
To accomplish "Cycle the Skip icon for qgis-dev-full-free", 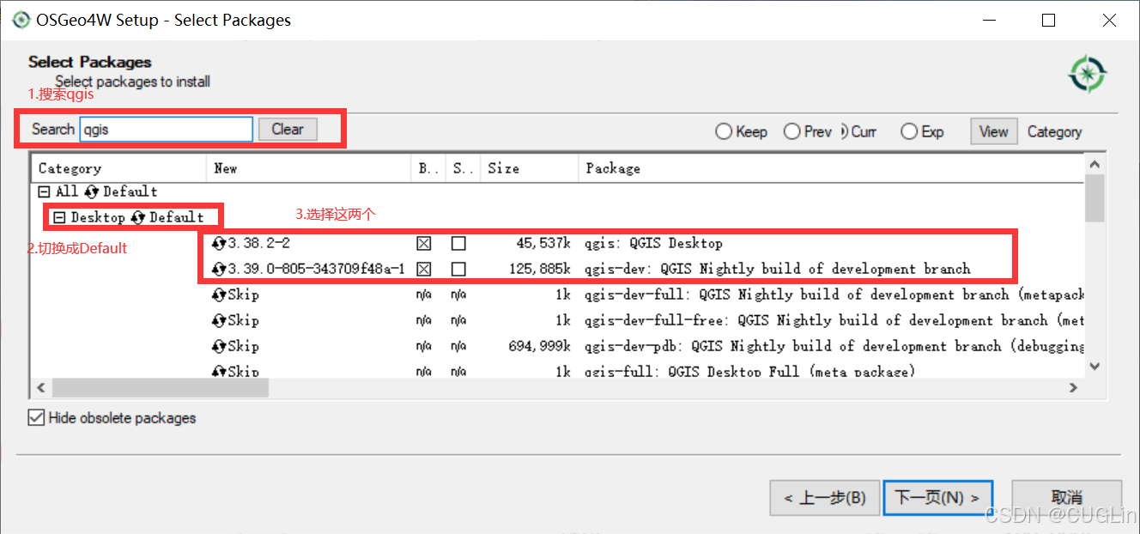I will [219, 320].
